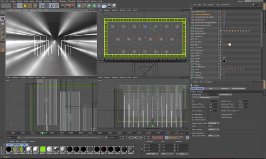Click the Apply button in Coordinates
The height and width of the screenshot is (159, 266).
coord(182,154)
